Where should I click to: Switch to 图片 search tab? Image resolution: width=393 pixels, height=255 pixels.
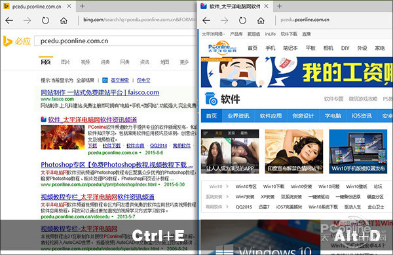coord(65,62)
